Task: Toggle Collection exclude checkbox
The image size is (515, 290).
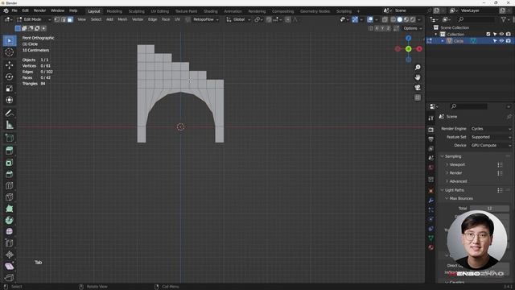Action: point(488,34)
